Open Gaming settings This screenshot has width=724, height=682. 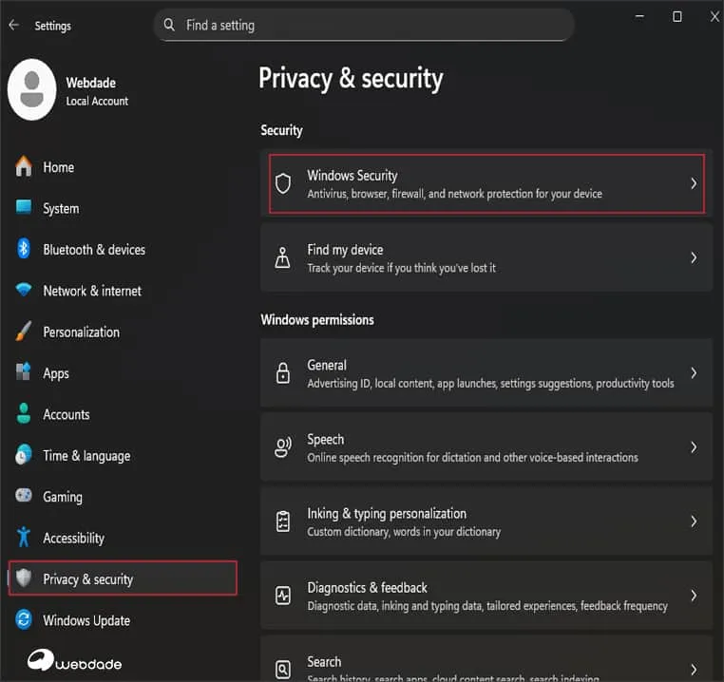pos(123,497)
